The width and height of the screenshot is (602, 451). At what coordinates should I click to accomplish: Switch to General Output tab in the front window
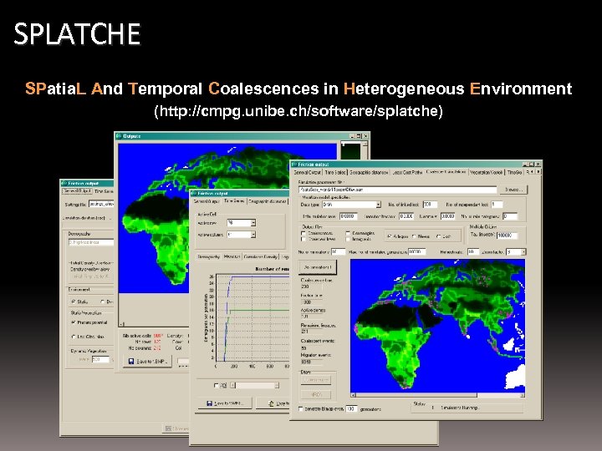point(307,173)
